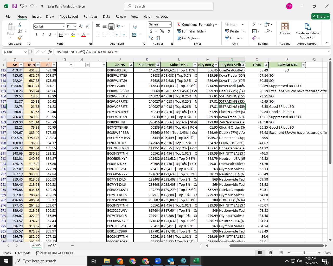Toggle Align Right horizontal alignment
This screenshot has width=333, height=266.
[x=111, y=35]
